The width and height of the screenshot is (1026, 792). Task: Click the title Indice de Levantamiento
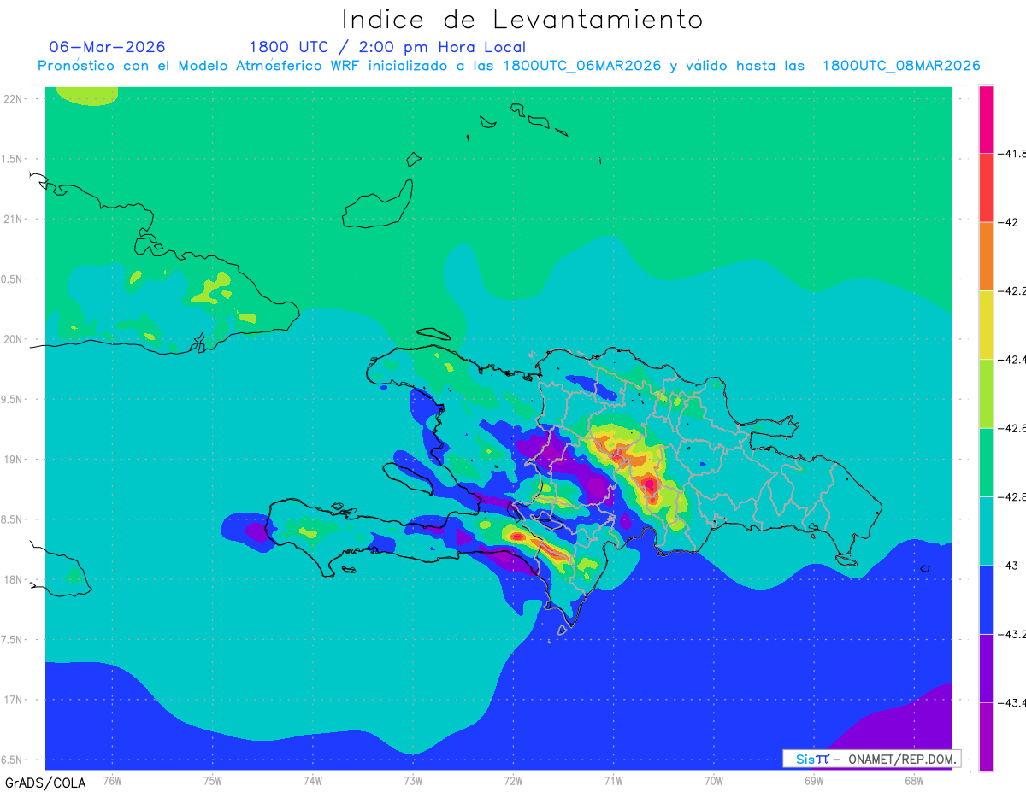522,20
